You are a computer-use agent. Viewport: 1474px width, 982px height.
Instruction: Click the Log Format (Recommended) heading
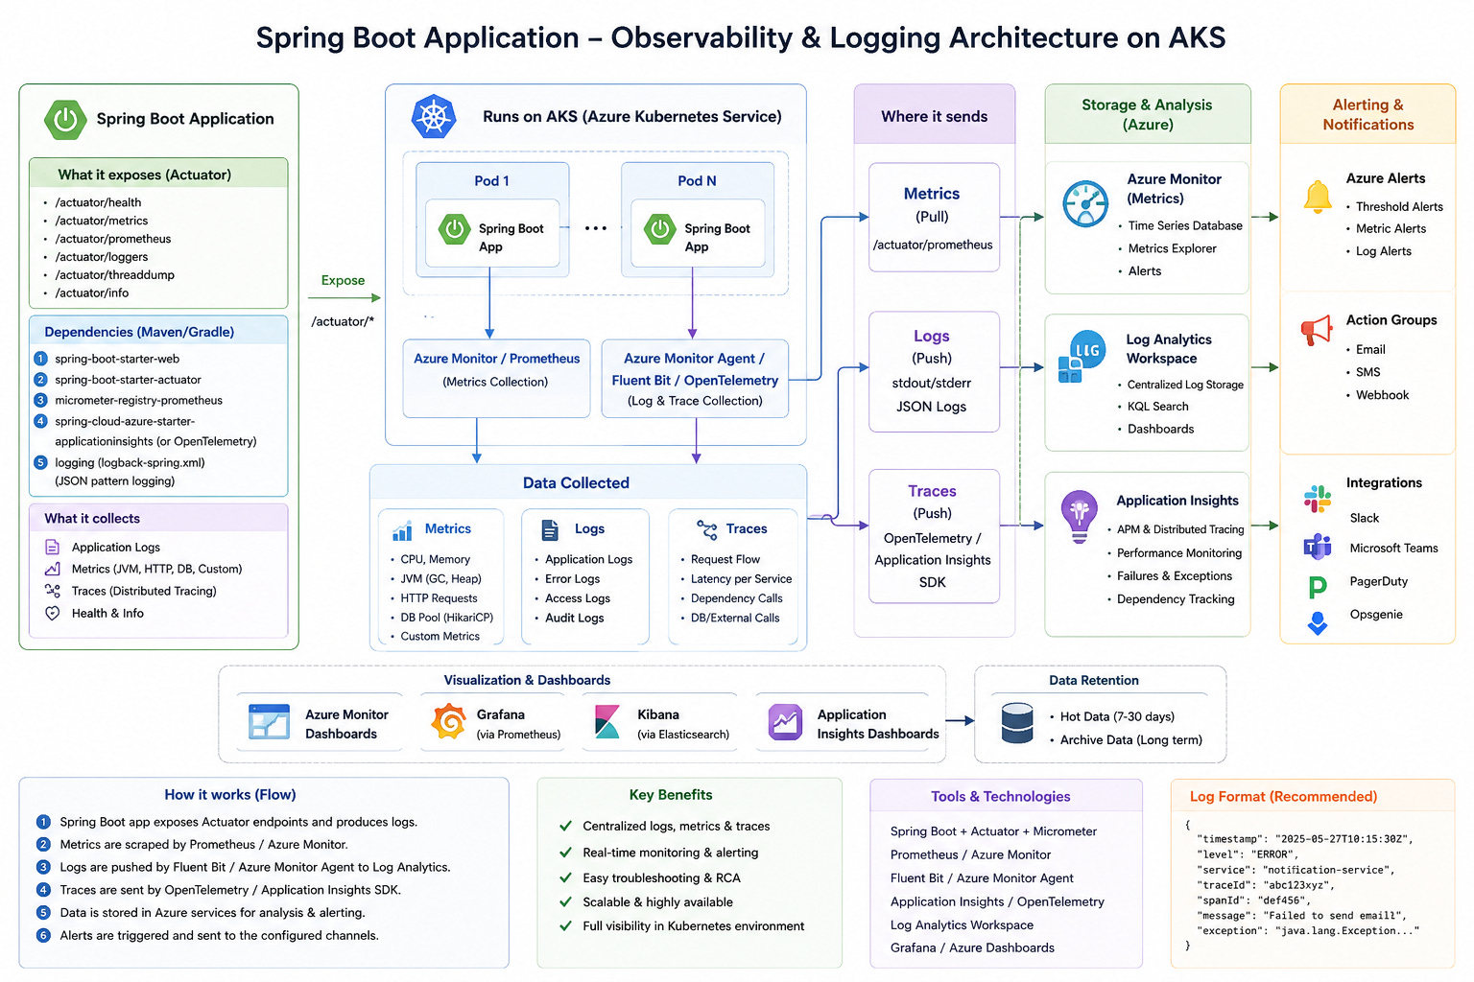click(x=1283, y=797)
